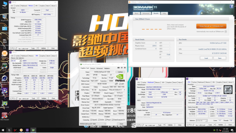Click Validate in CPU-Z Memory window

click(x=44, y=48)
